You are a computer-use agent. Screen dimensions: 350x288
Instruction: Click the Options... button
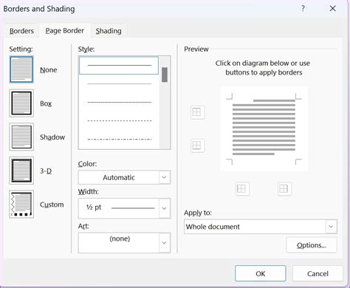pyautogui.click(x=312, y=245)
